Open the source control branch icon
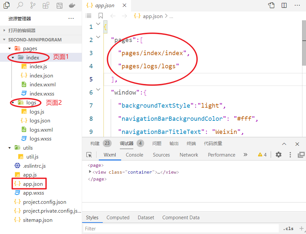Screen dimensions: 306x234 [x=33, y=5]
